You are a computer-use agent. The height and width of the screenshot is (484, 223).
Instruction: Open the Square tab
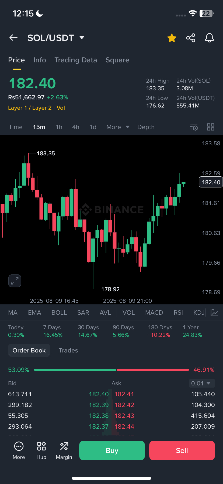117,60
